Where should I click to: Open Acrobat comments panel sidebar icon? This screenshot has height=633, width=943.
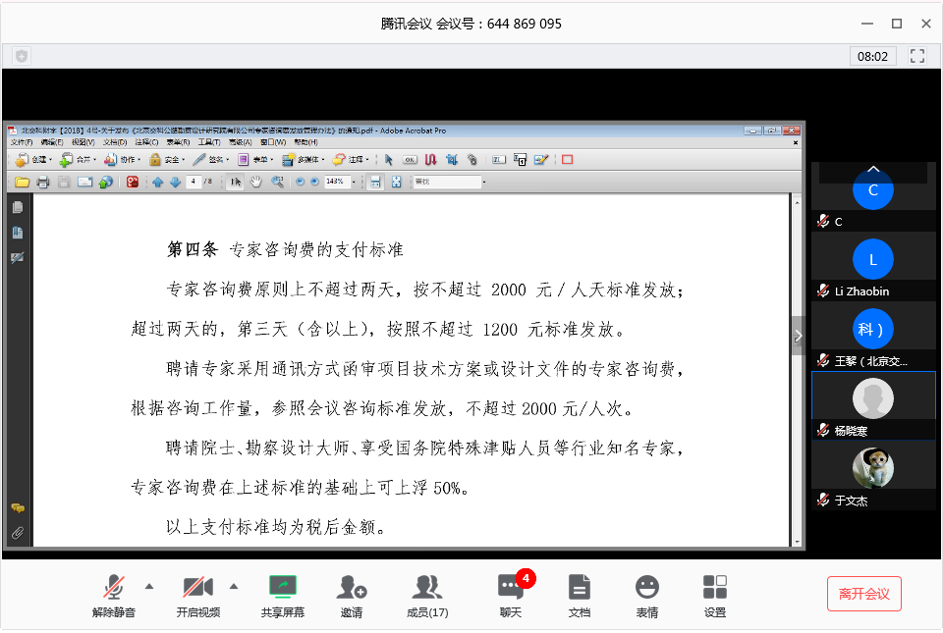18,508
